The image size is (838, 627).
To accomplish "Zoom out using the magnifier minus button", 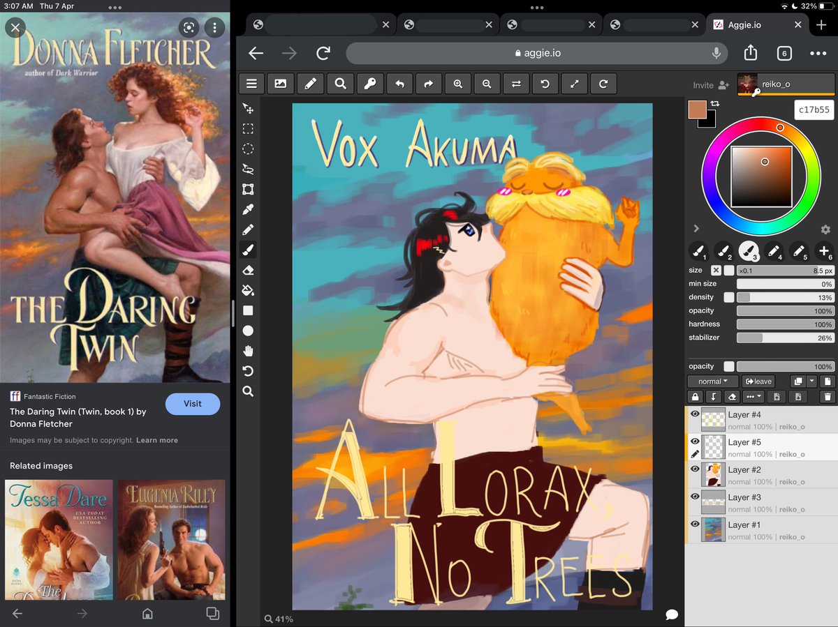I will tap(487, 84).
